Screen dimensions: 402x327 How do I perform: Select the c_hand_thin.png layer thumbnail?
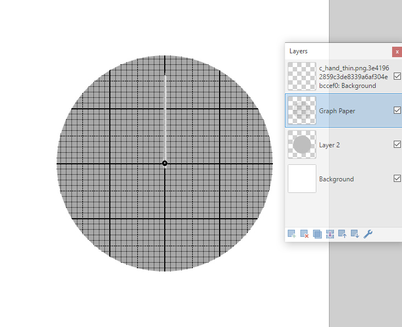302,76
